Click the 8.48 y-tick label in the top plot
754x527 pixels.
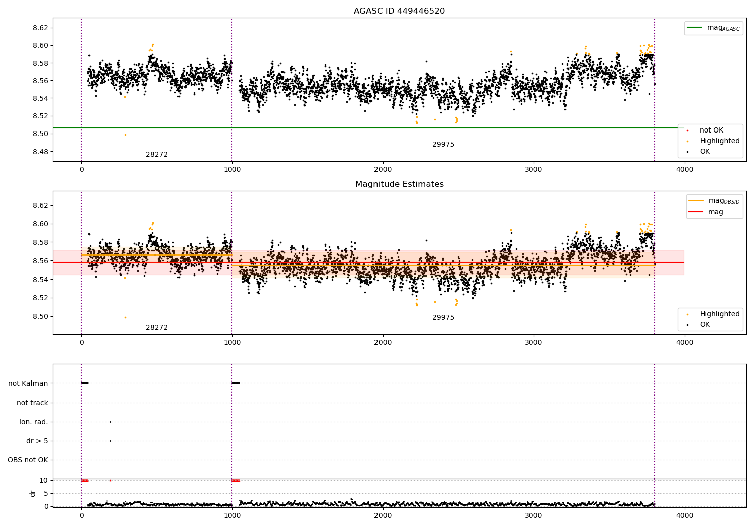tap(40, 152)
